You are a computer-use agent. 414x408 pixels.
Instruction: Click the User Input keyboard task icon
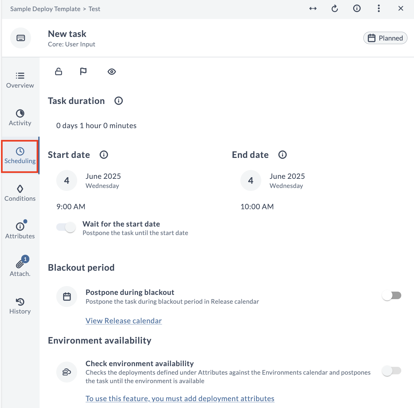click(x=21, y=38)
